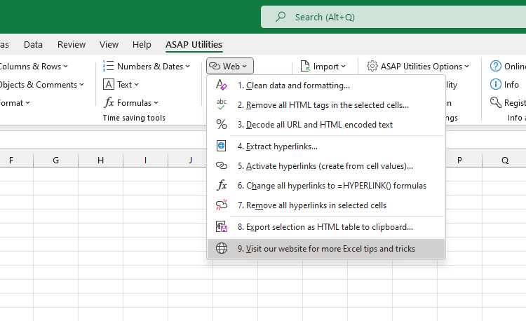Click the globe icon for Visit our website

click(222, 248)
